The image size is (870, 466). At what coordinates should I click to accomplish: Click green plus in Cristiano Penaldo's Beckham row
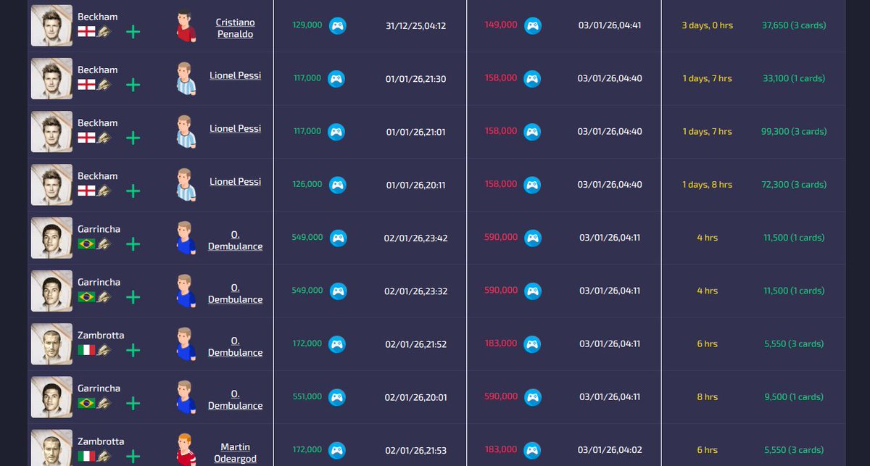click(x=133, y=32)
